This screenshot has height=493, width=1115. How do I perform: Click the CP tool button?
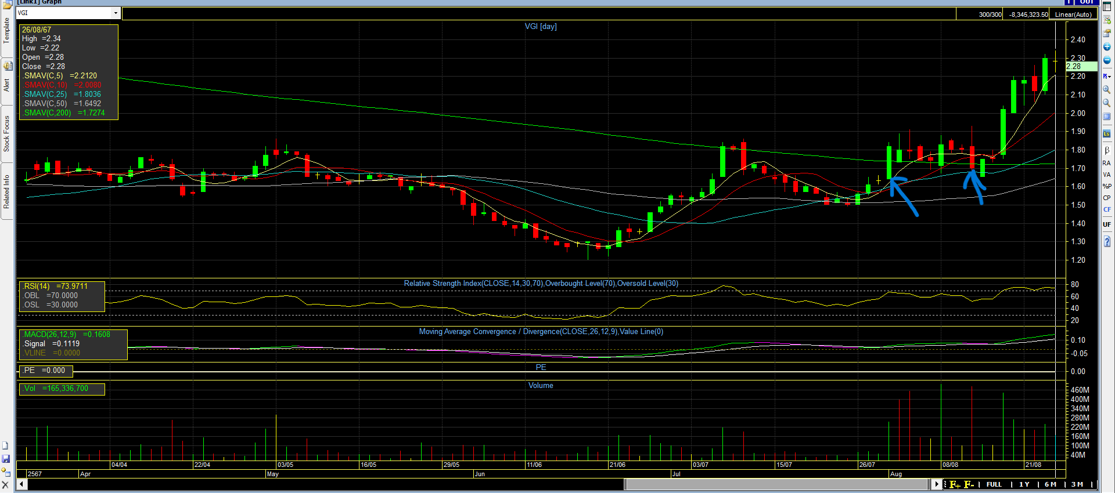pyautogui.click(x=1107, y=198)
